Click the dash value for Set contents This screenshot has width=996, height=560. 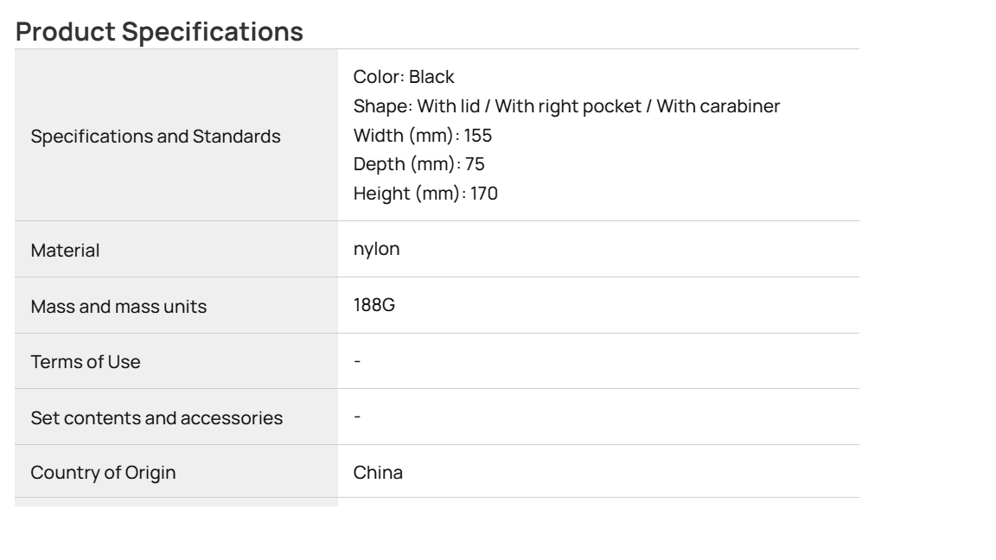[x=358, y=417]
